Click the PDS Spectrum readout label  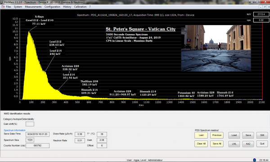[207, 130]
